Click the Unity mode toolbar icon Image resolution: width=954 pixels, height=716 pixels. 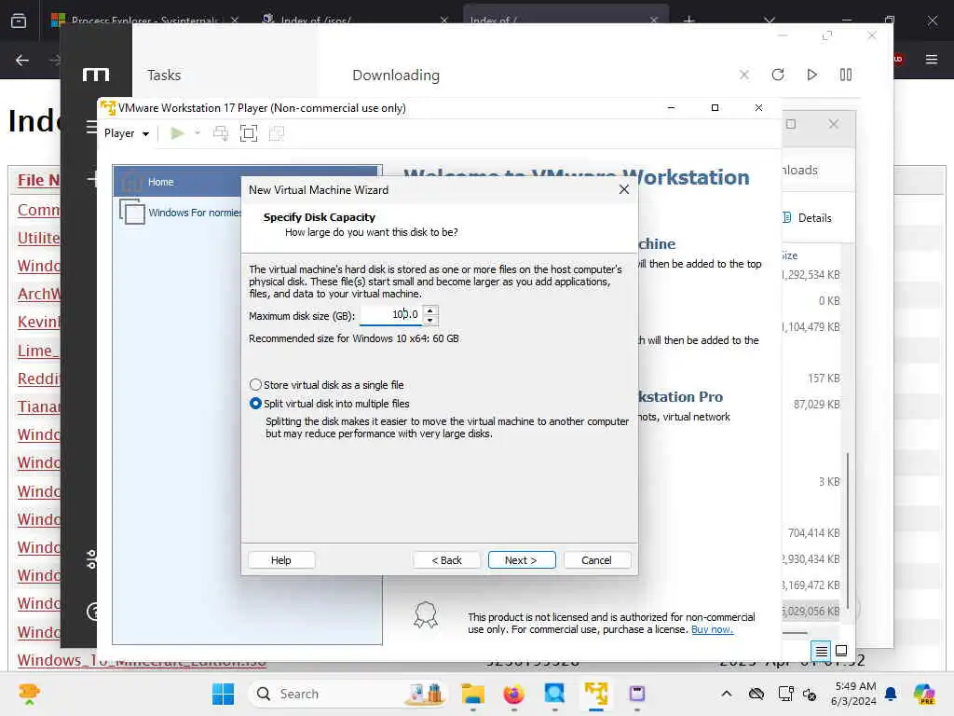click(276, 133)
